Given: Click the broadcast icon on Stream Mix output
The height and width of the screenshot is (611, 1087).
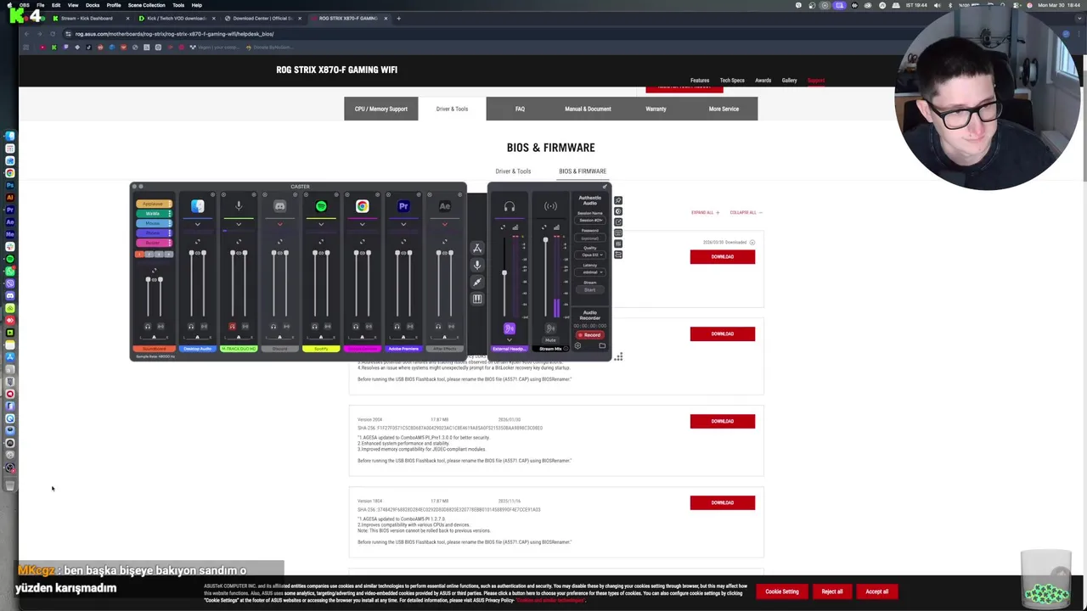Looking at the screenshot, I should point(550,206).
